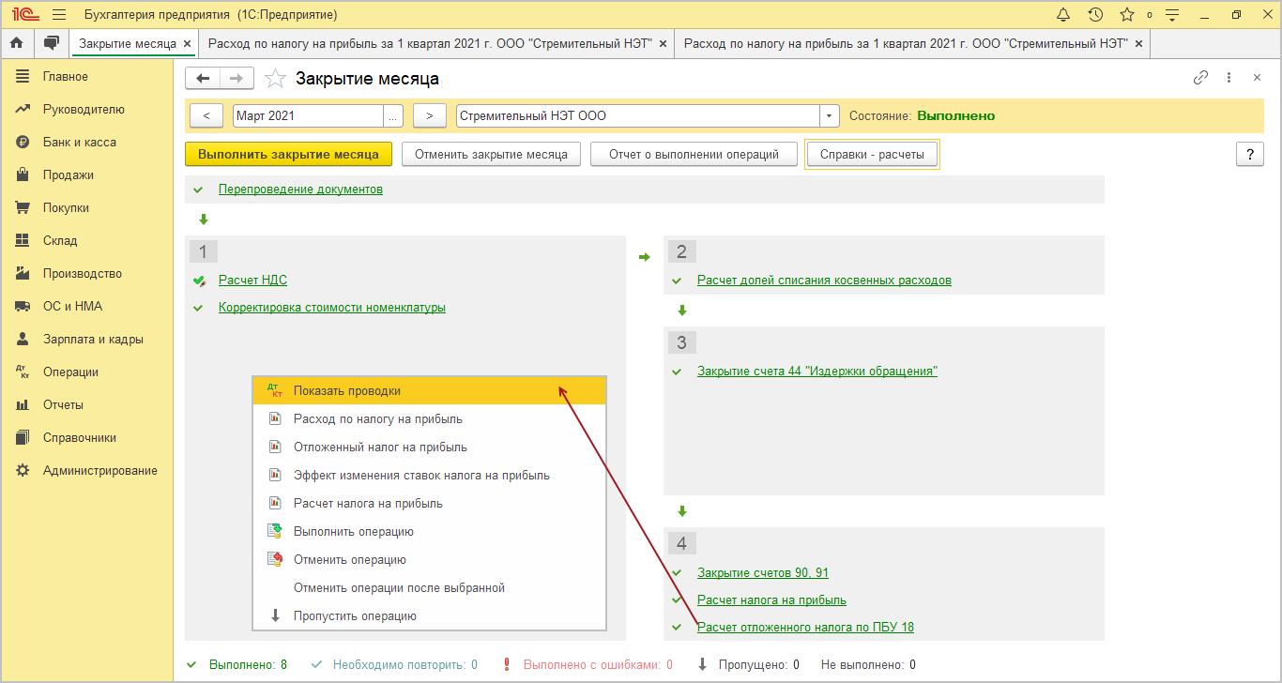
Task: Navigate forward with right arrow button
Action: point(237,78)
